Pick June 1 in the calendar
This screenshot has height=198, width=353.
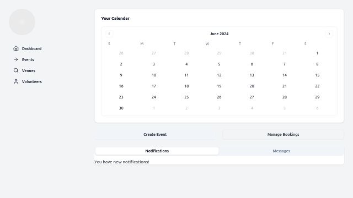317,53
